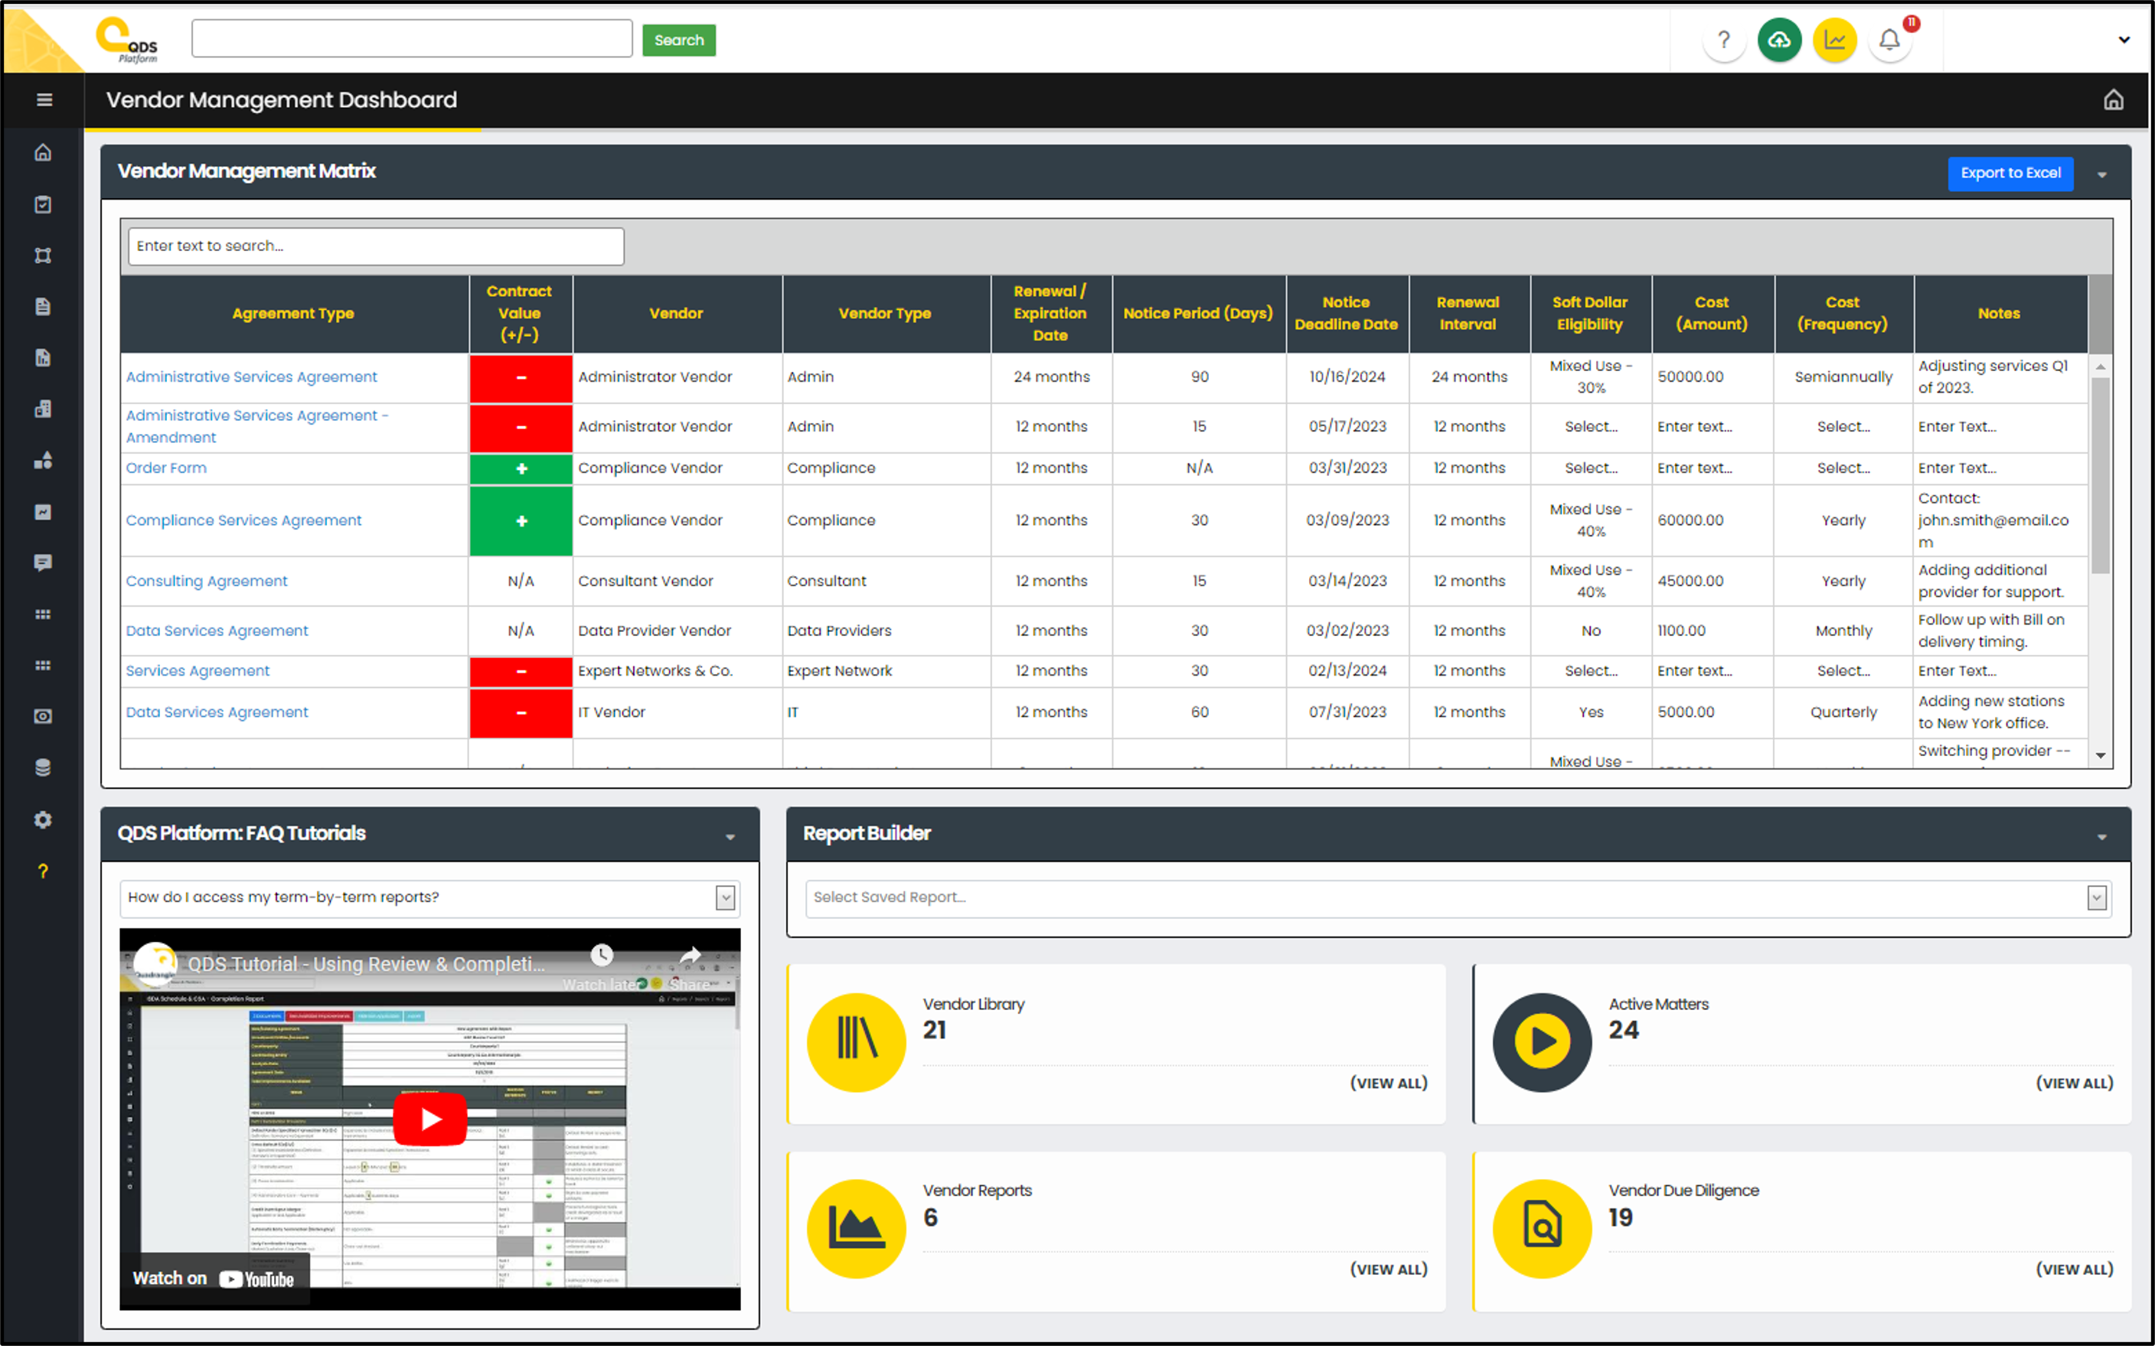The height and width of the screenshot is (1346, 2155).
Task: Click the green cloud upload icon
Action: point(1779,40)
